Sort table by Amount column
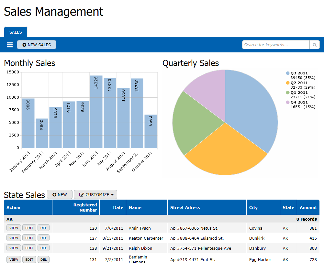This screenshot has width=324, height=263. pyautogui.click(x=308, y=207)
